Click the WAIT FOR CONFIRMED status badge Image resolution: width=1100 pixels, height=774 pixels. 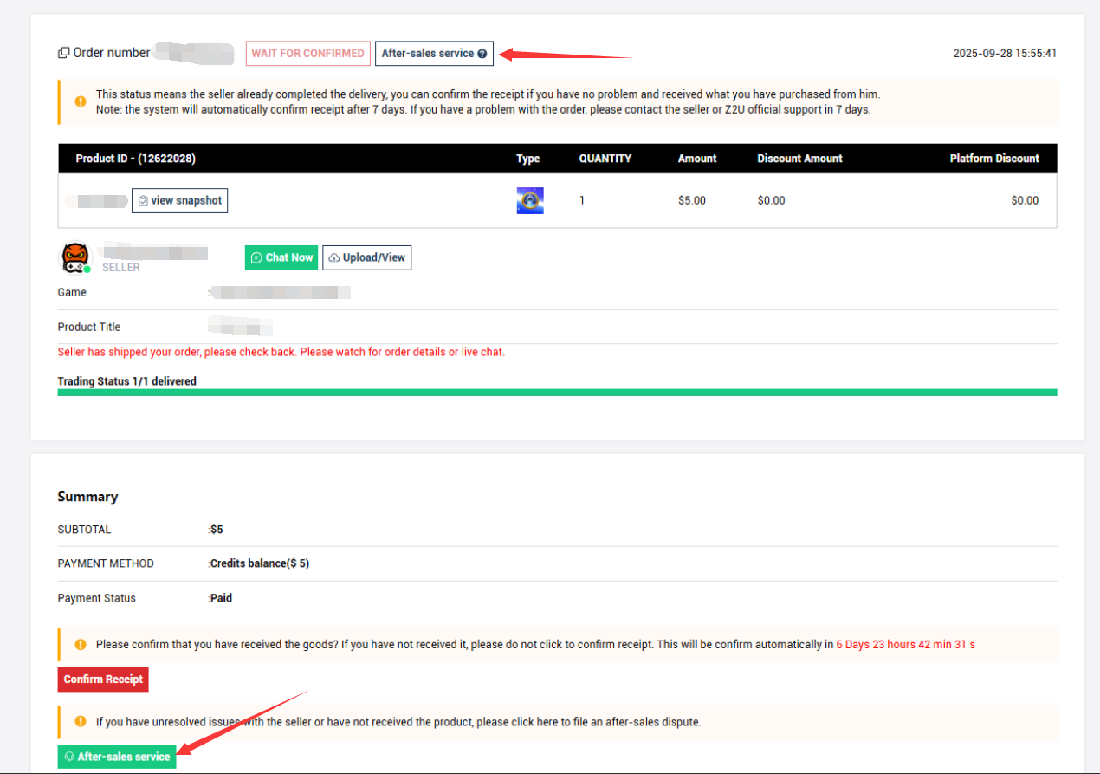(307, 54)
